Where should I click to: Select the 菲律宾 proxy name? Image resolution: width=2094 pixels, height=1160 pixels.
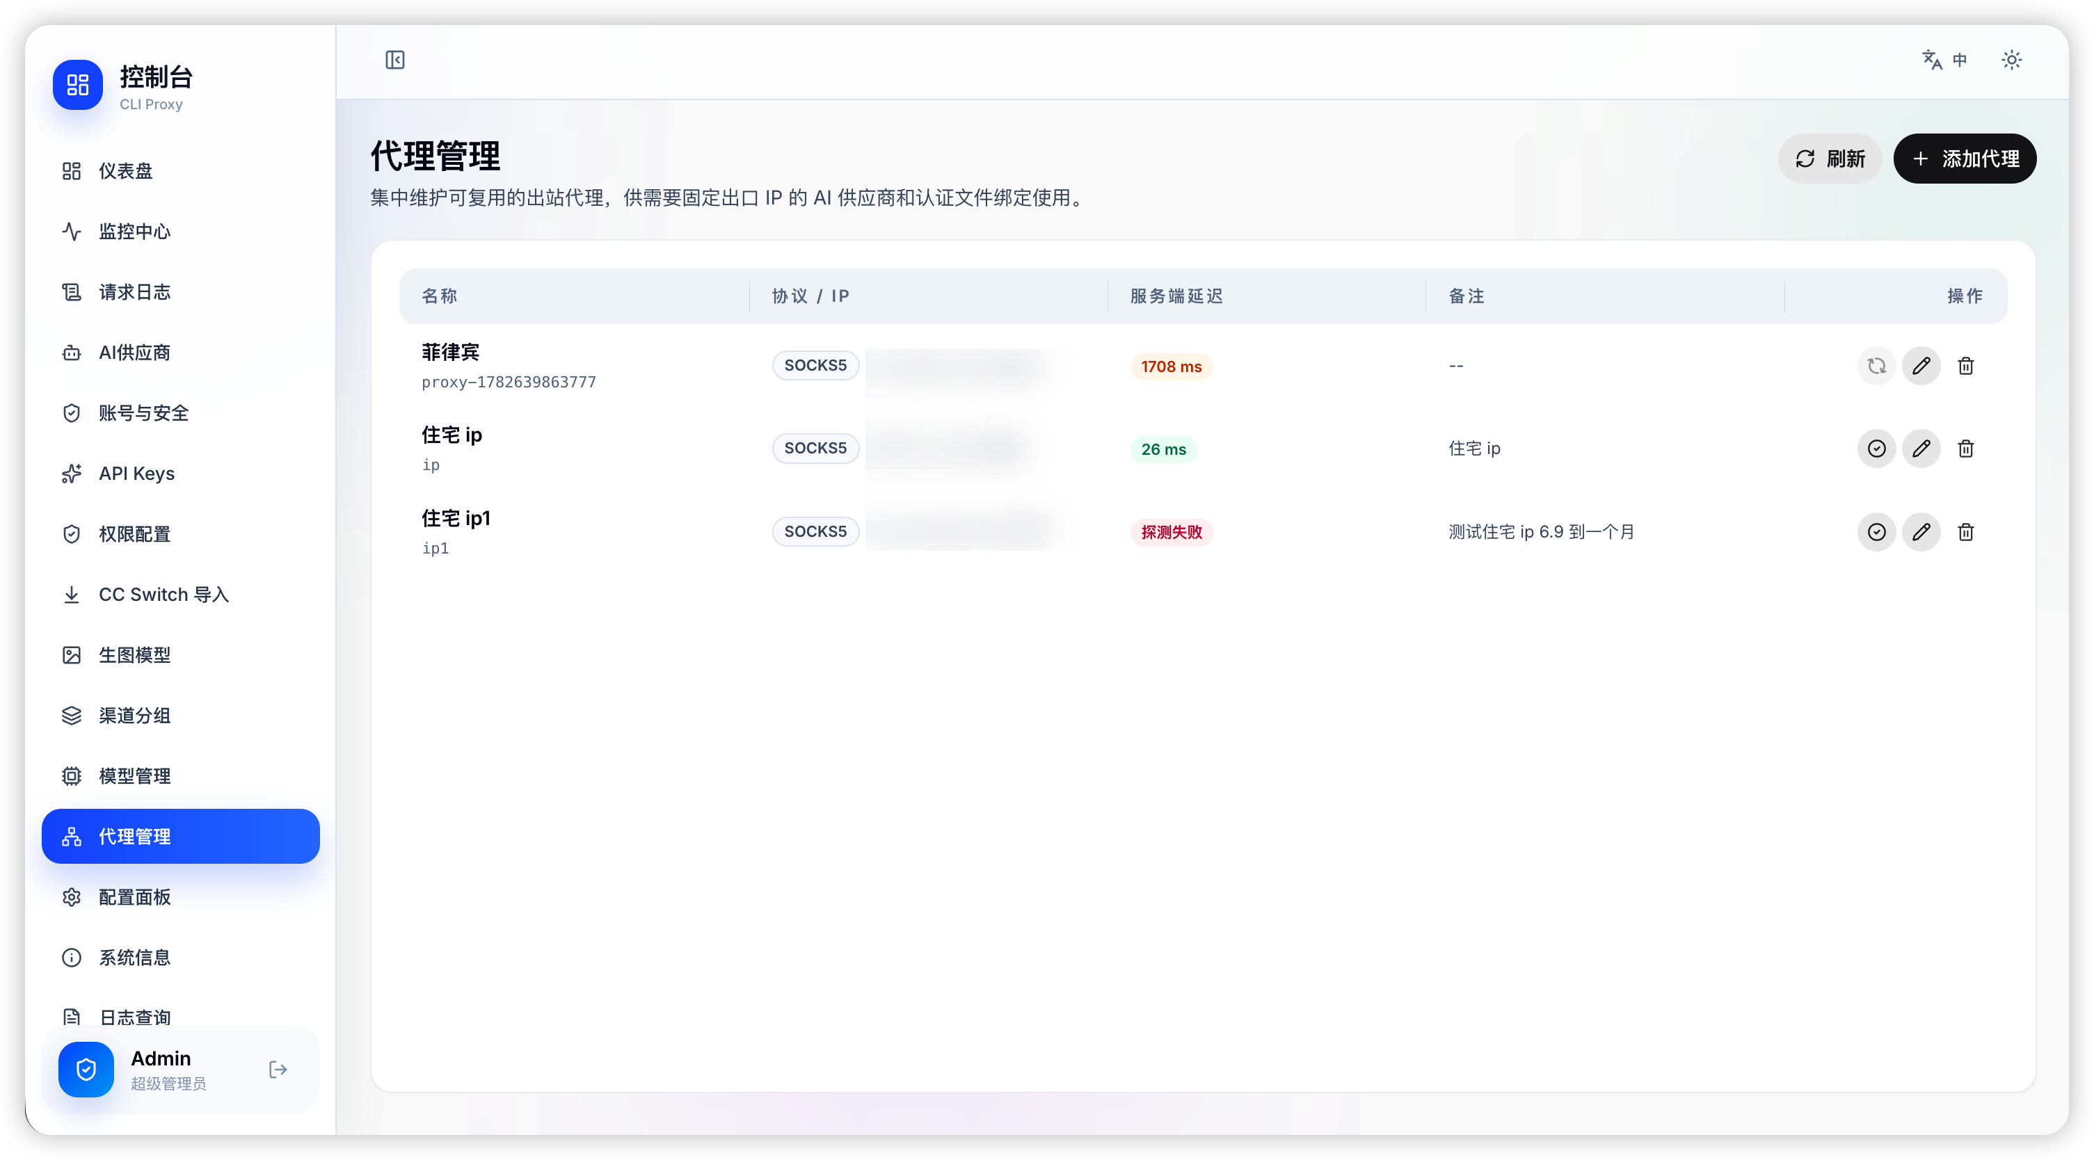tap(450, 352)
